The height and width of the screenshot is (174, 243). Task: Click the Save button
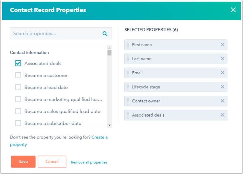23,161
